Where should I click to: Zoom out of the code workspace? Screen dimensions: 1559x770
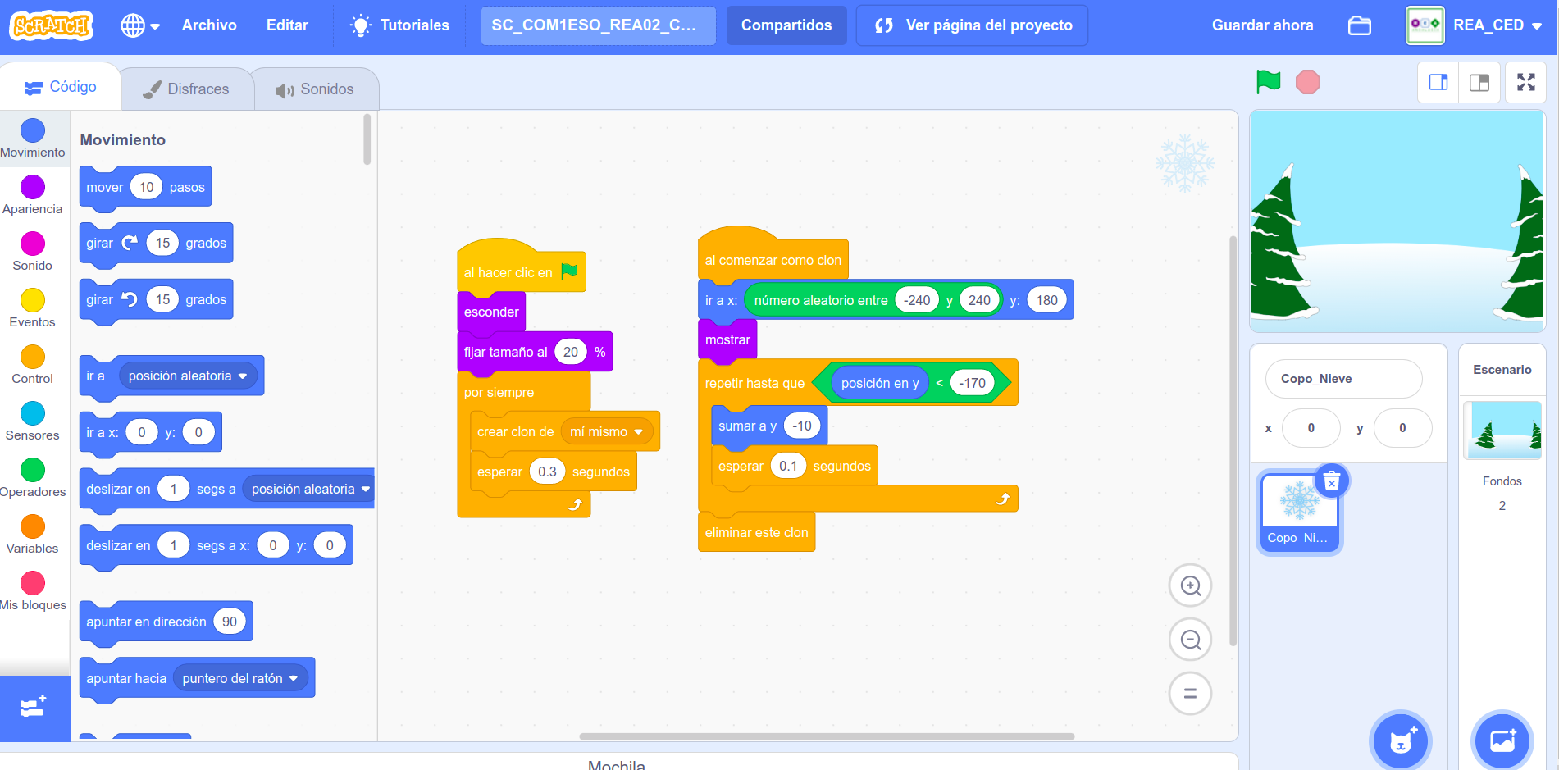pyautogui.click(x=1190, y=640)
